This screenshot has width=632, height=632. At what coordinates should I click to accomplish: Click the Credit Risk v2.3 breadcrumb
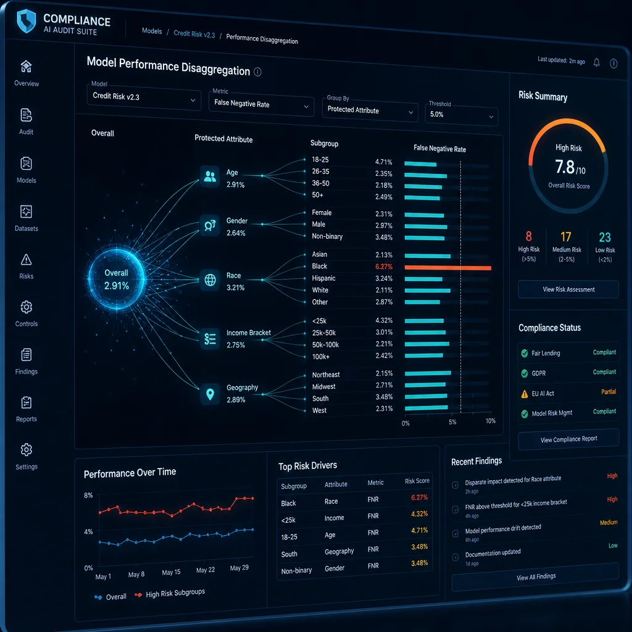tap(194, 34)
